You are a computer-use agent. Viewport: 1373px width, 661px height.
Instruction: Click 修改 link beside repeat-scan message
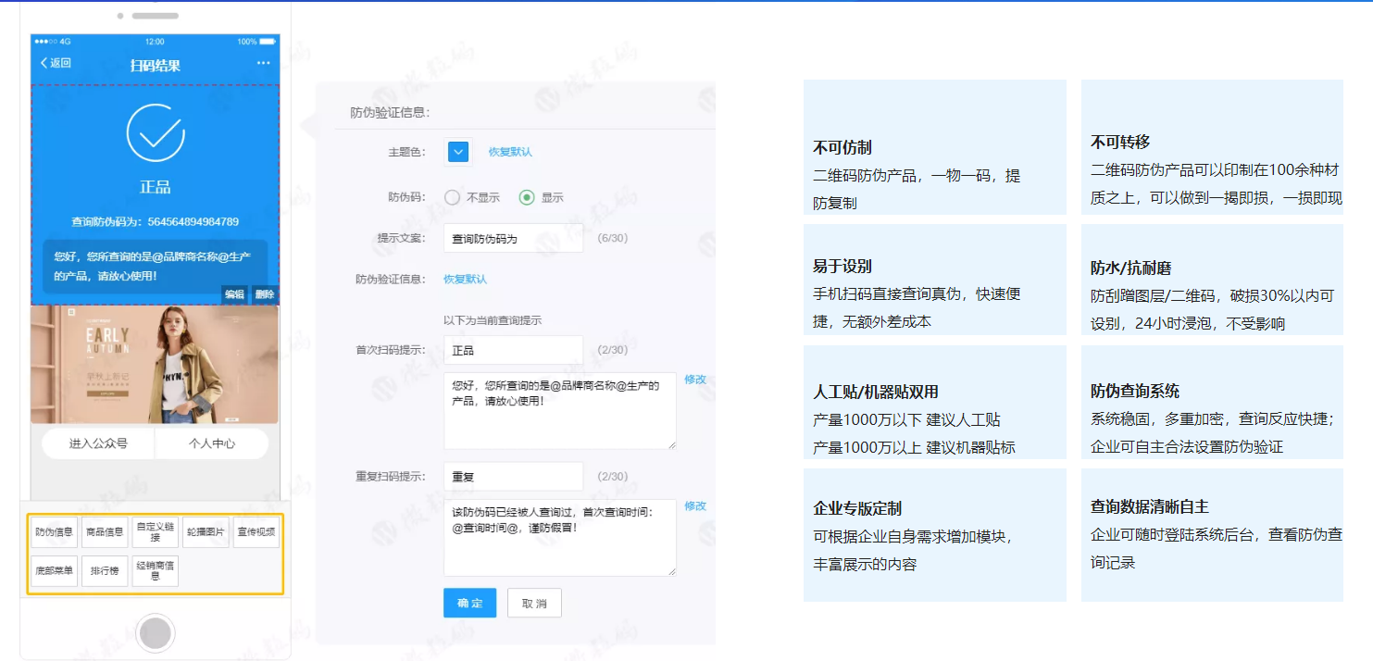coord(695,506)
